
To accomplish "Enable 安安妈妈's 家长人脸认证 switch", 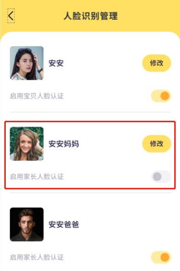I will (161, 177).
